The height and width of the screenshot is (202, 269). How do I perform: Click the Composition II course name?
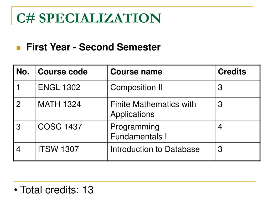[x=136, y=87]
